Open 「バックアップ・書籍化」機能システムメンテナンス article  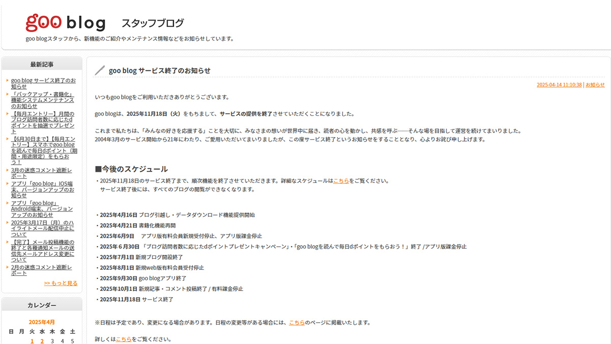pyautogui.click(x=42, y=100)
